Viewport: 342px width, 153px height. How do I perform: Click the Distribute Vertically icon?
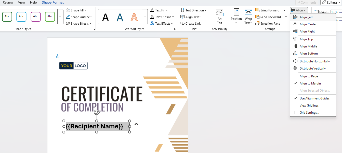295,68
